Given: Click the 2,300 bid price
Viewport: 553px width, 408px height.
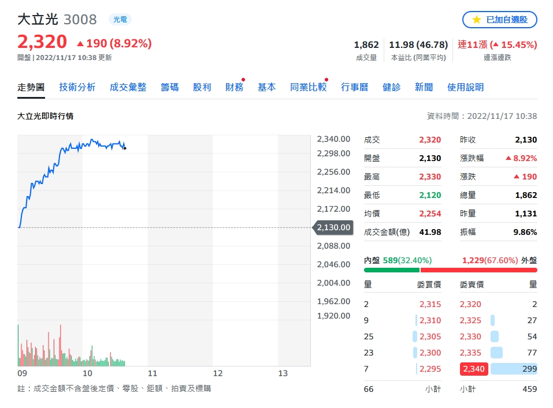Looking at the screenshot, I should click(x=430, y=353).
